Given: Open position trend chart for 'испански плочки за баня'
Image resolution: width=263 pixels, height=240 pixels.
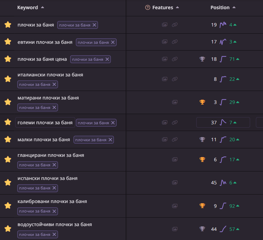Looking at the screenshot, I should (x=223, y=183).
